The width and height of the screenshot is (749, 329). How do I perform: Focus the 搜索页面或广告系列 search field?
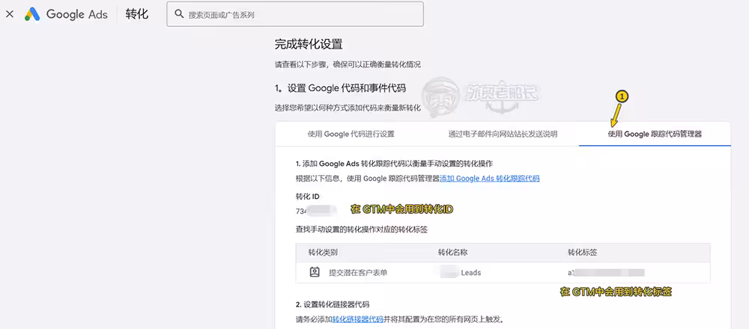(x=294, y=14)
